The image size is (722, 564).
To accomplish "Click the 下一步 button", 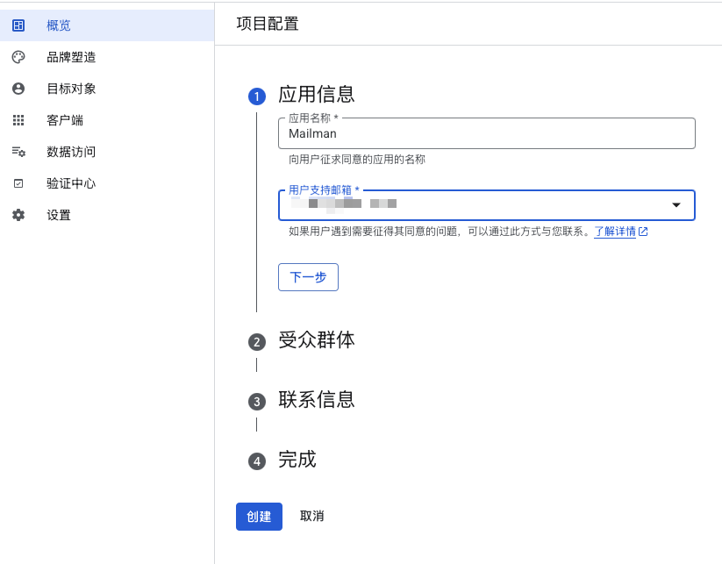I will tap(308, 277).
